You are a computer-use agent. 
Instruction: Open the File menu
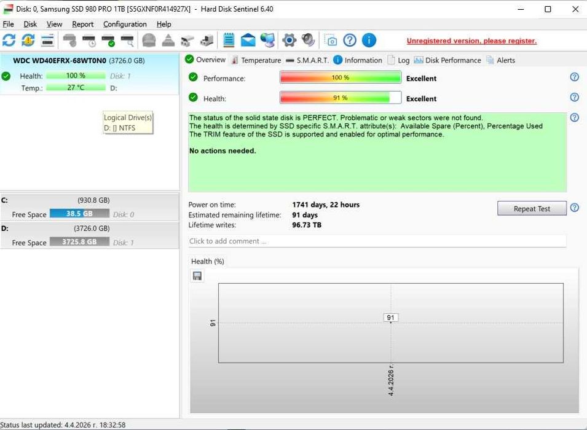coord(8,24)
